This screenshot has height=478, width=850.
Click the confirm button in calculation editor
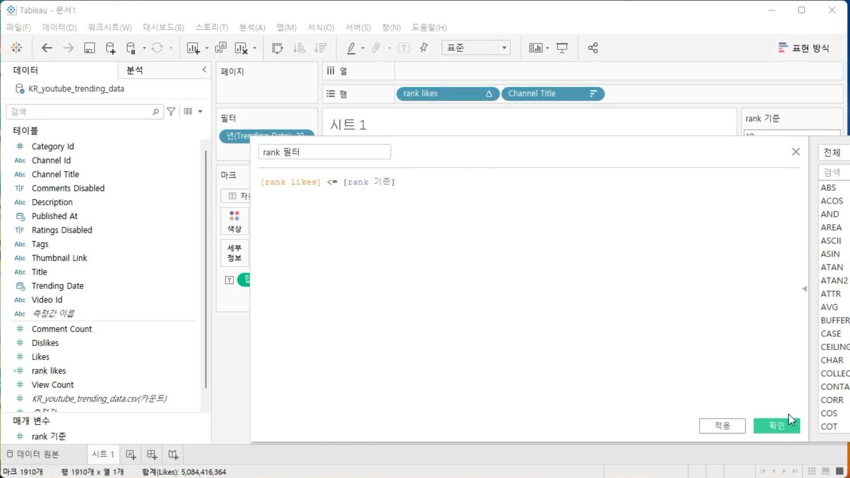pyautogui.click(x=777, y=425)
